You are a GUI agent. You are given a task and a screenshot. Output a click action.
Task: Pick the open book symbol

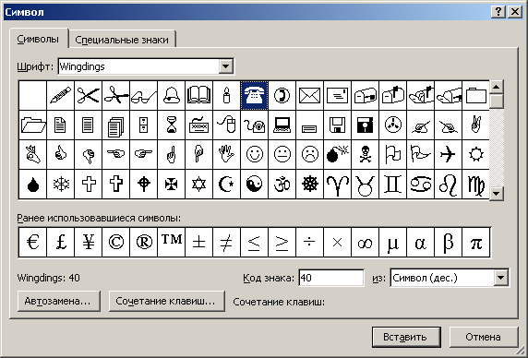click(198, 96)
